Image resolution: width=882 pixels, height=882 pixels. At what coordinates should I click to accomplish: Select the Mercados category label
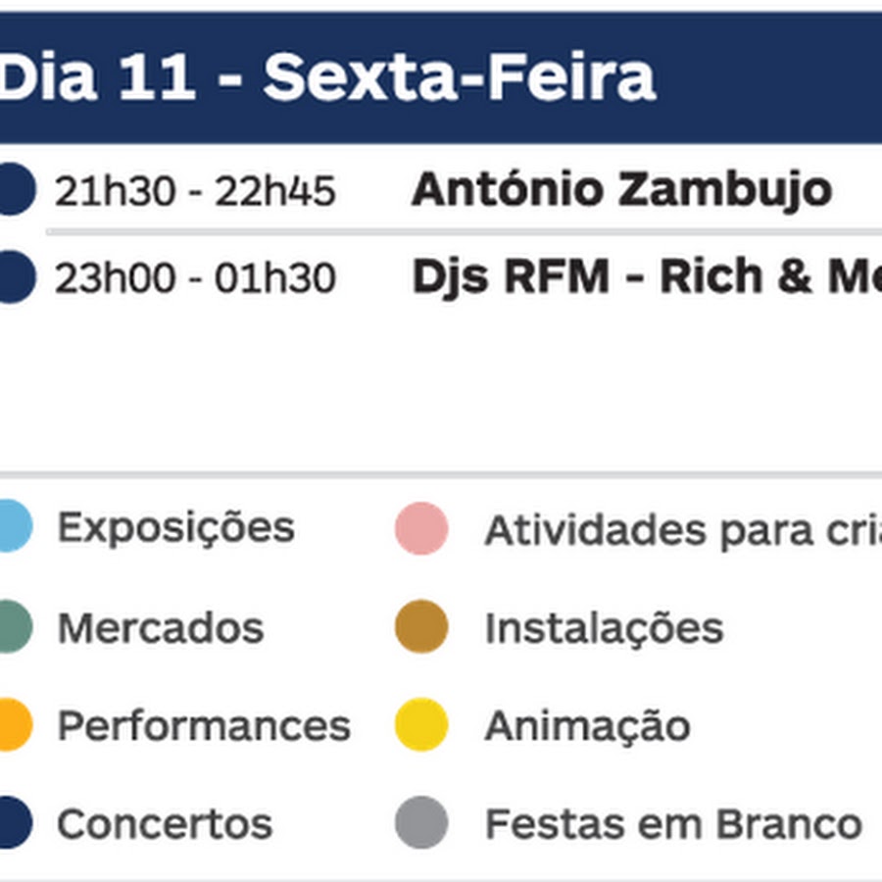point(161,628)
